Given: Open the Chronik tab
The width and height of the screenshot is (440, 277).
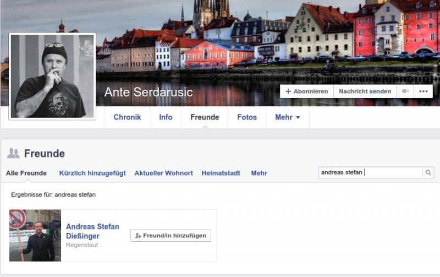Looking at the screenshot, I should pos(127,117).
